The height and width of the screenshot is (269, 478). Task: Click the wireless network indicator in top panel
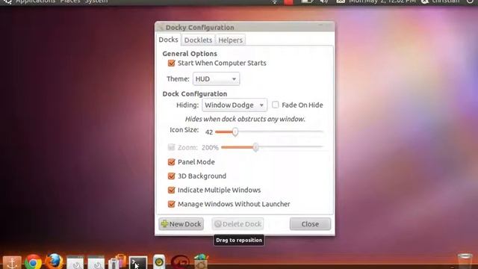(x=275, y=1)
